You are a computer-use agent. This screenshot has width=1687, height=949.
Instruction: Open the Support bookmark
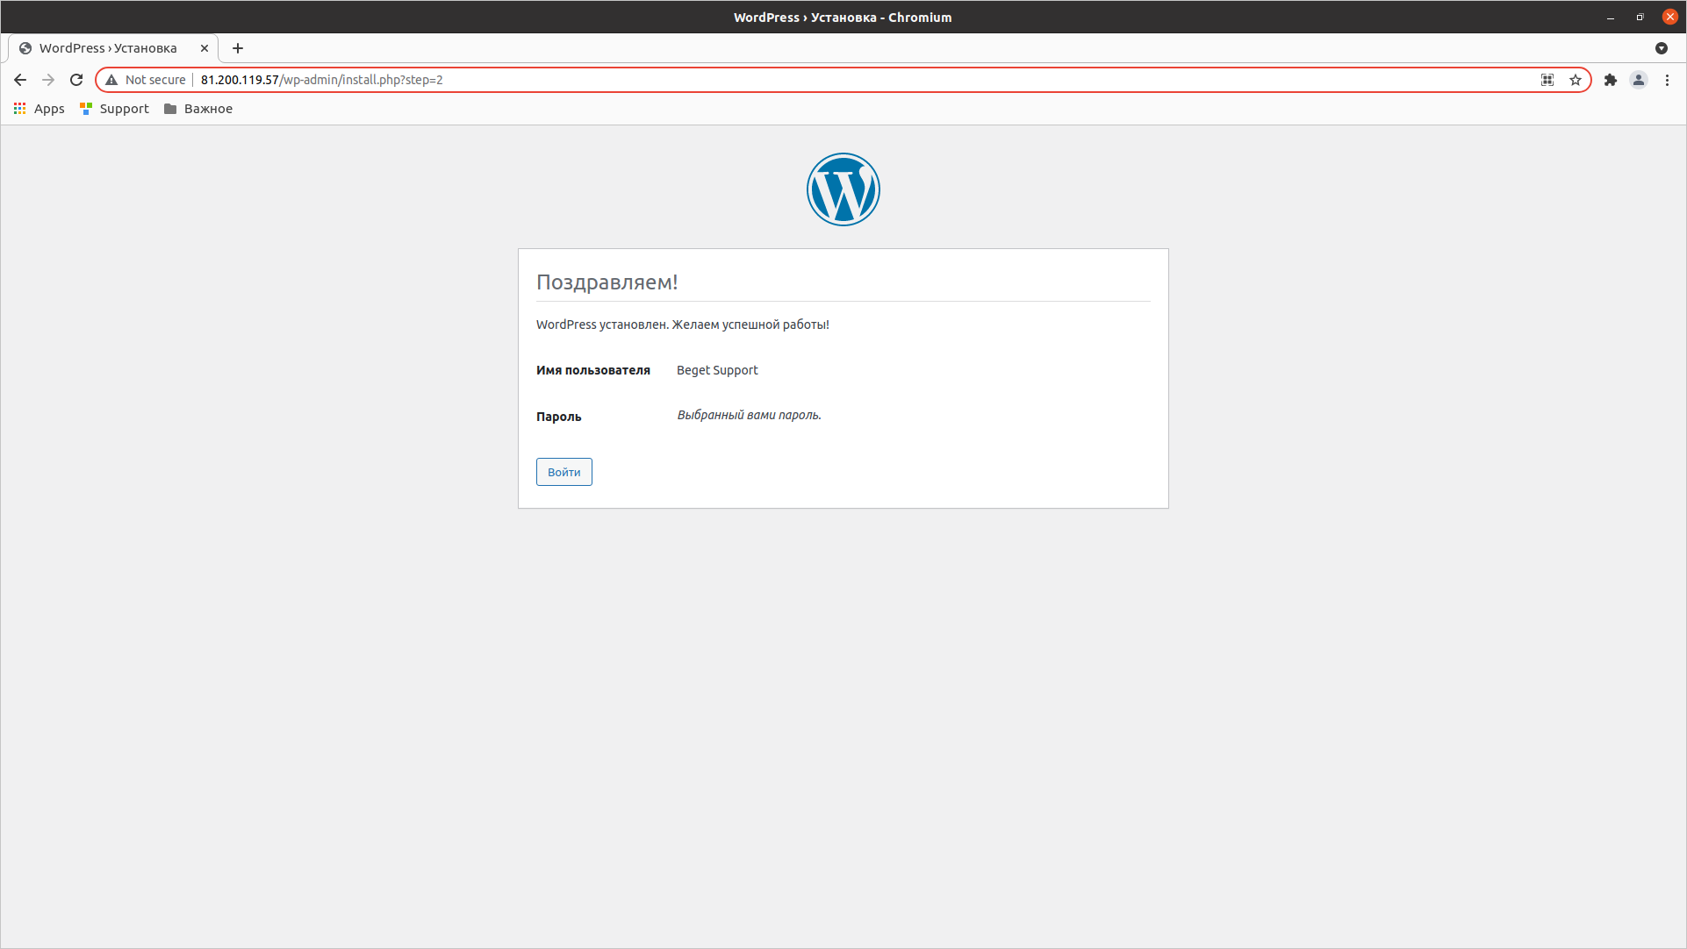pos(114,109)
